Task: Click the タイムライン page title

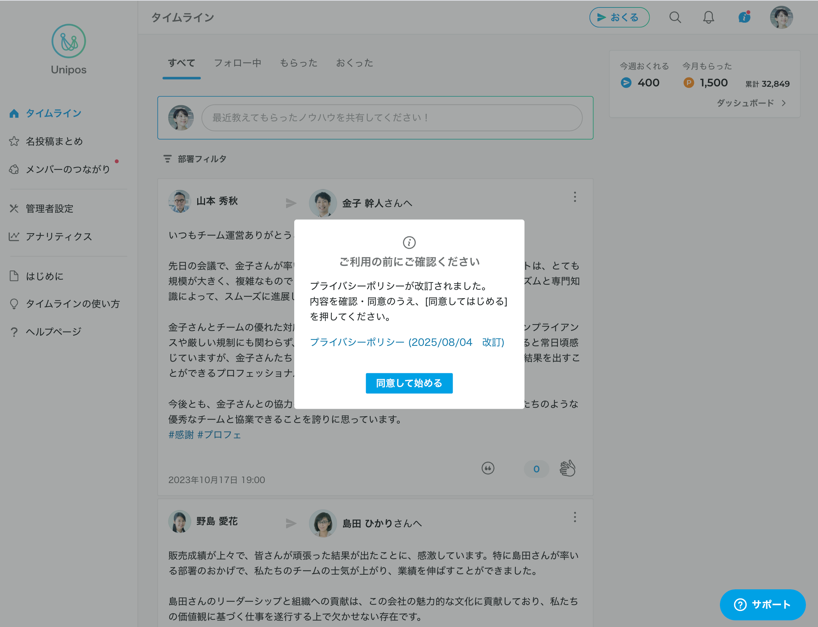Action: coord(183,17)
